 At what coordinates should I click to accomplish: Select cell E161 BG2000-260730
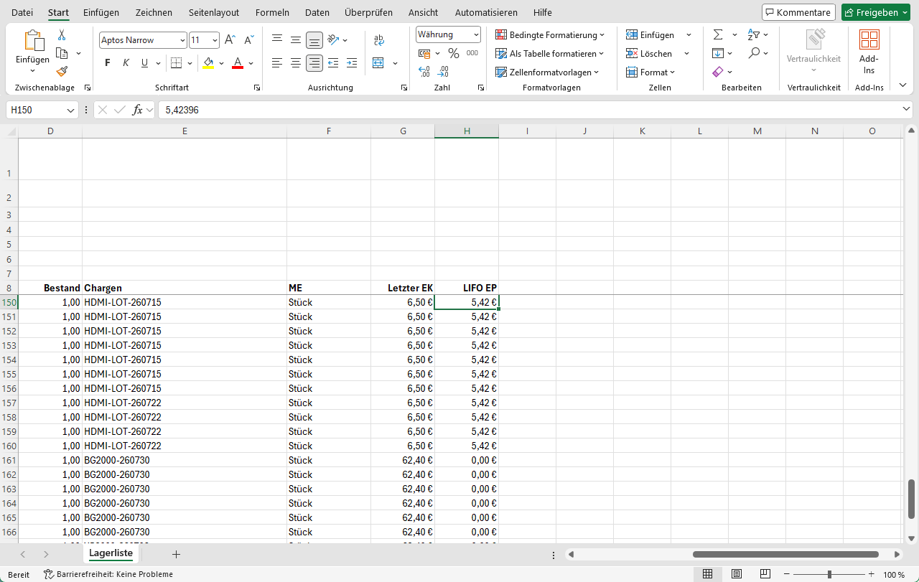[185, 460]
